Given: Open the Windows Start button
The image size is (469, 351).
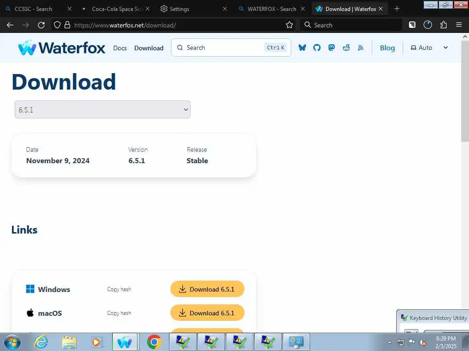Looking at the screenshot, I should coord(12,342).
